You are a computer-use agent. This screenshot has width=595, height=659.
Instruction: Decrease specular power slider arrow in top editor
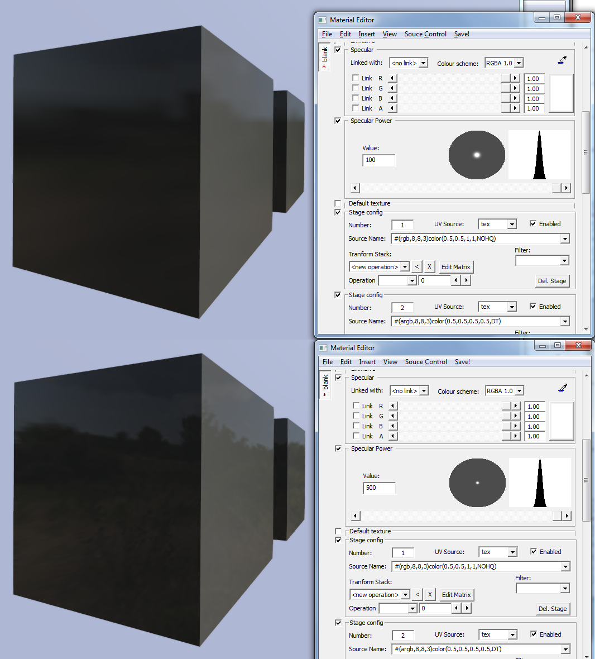tap(355, 188)
